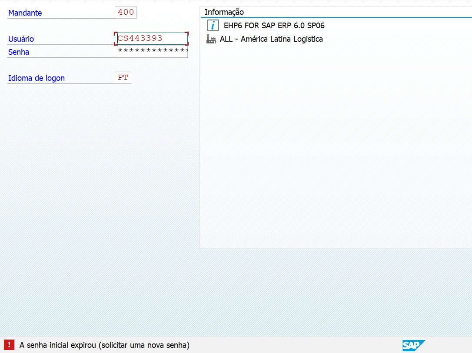Click the red error icon in status bar
The width and height of the screenshot is (472, 353).
click(x=9, y=345)
